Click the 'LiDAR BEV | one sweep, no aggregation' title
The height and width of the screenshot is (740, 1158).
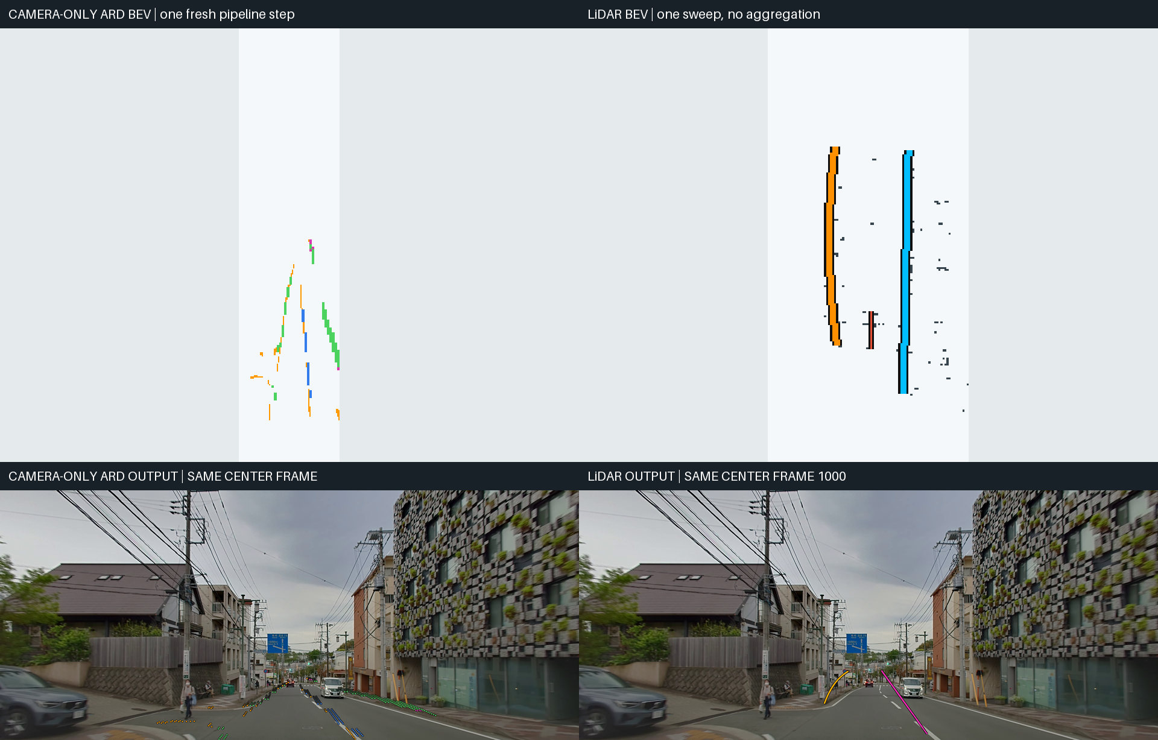[704, 14]
